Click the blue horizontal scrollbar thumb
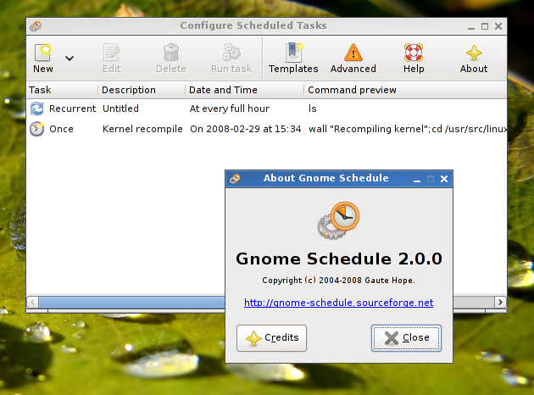This screenshot has width=534, height=395. point(131,302)
